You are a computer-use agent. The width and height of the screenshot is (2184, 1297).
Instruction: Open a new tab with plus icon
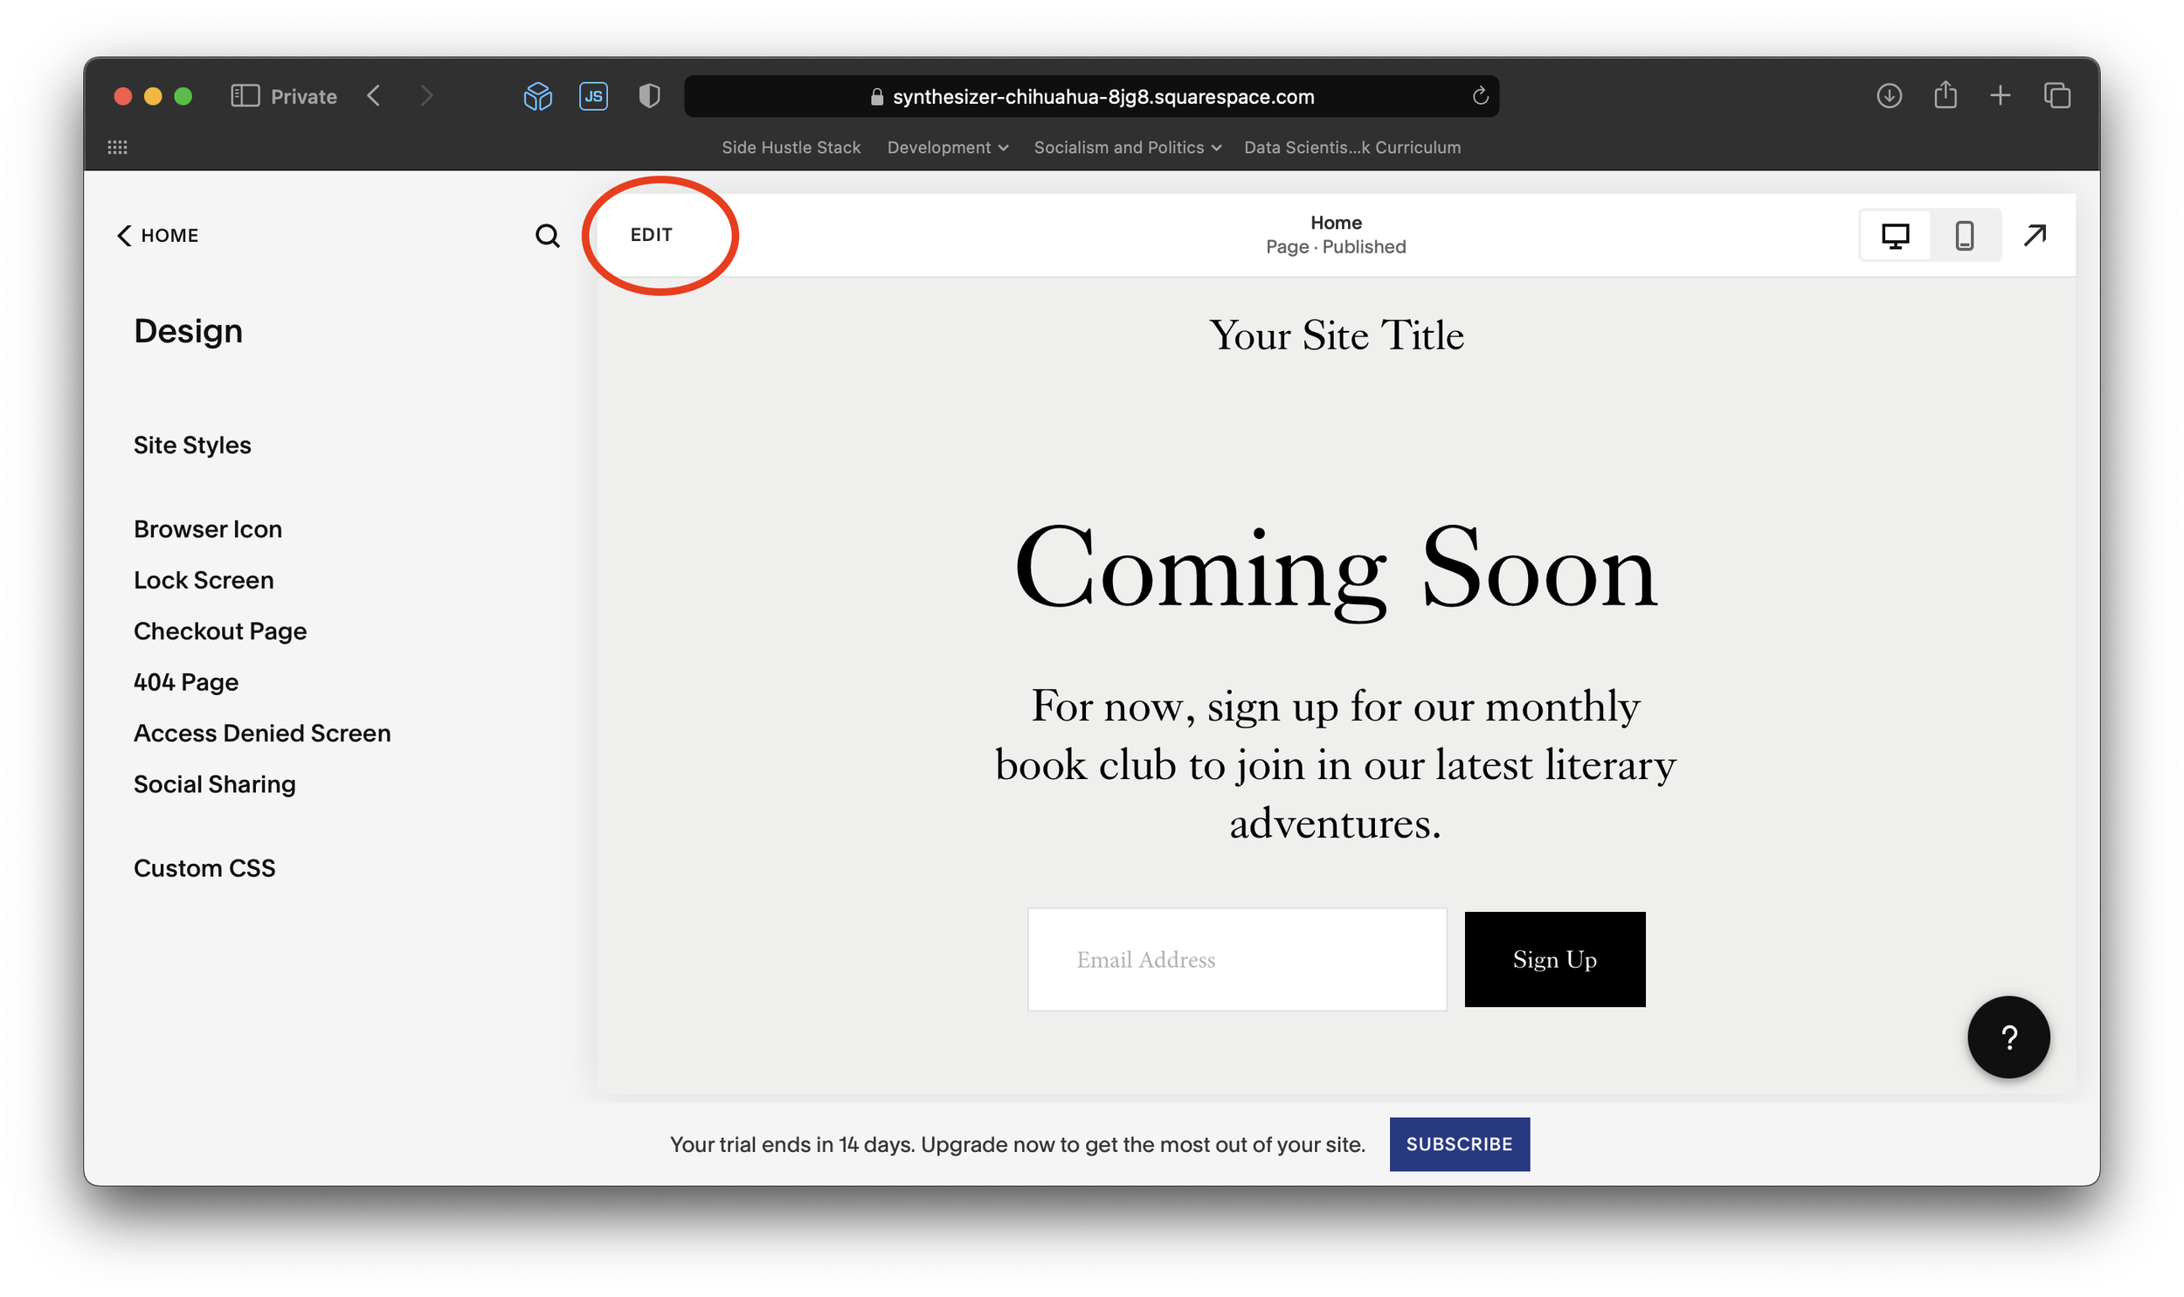2000,96
